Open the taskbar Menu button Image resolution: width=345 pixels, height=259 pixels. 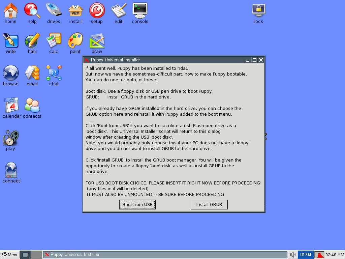[x=10, y=255]
